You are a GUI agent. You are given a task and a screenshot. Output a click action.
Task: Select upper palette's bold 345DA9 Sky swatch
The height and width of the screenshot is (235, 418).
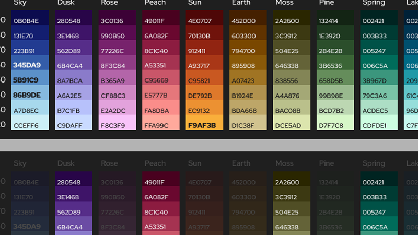(30, 63)
